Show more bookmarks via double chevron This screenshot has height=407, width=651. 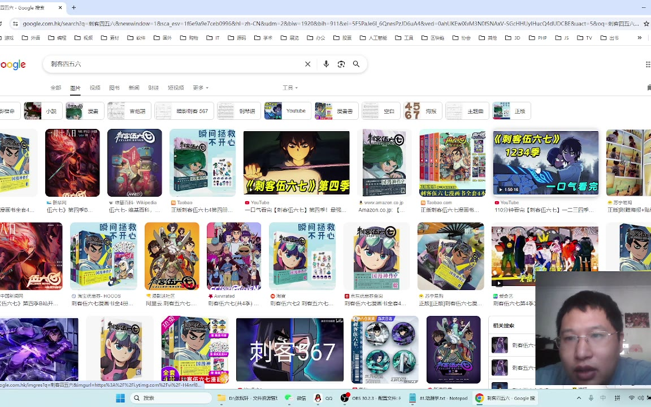(x=639, y=37)
